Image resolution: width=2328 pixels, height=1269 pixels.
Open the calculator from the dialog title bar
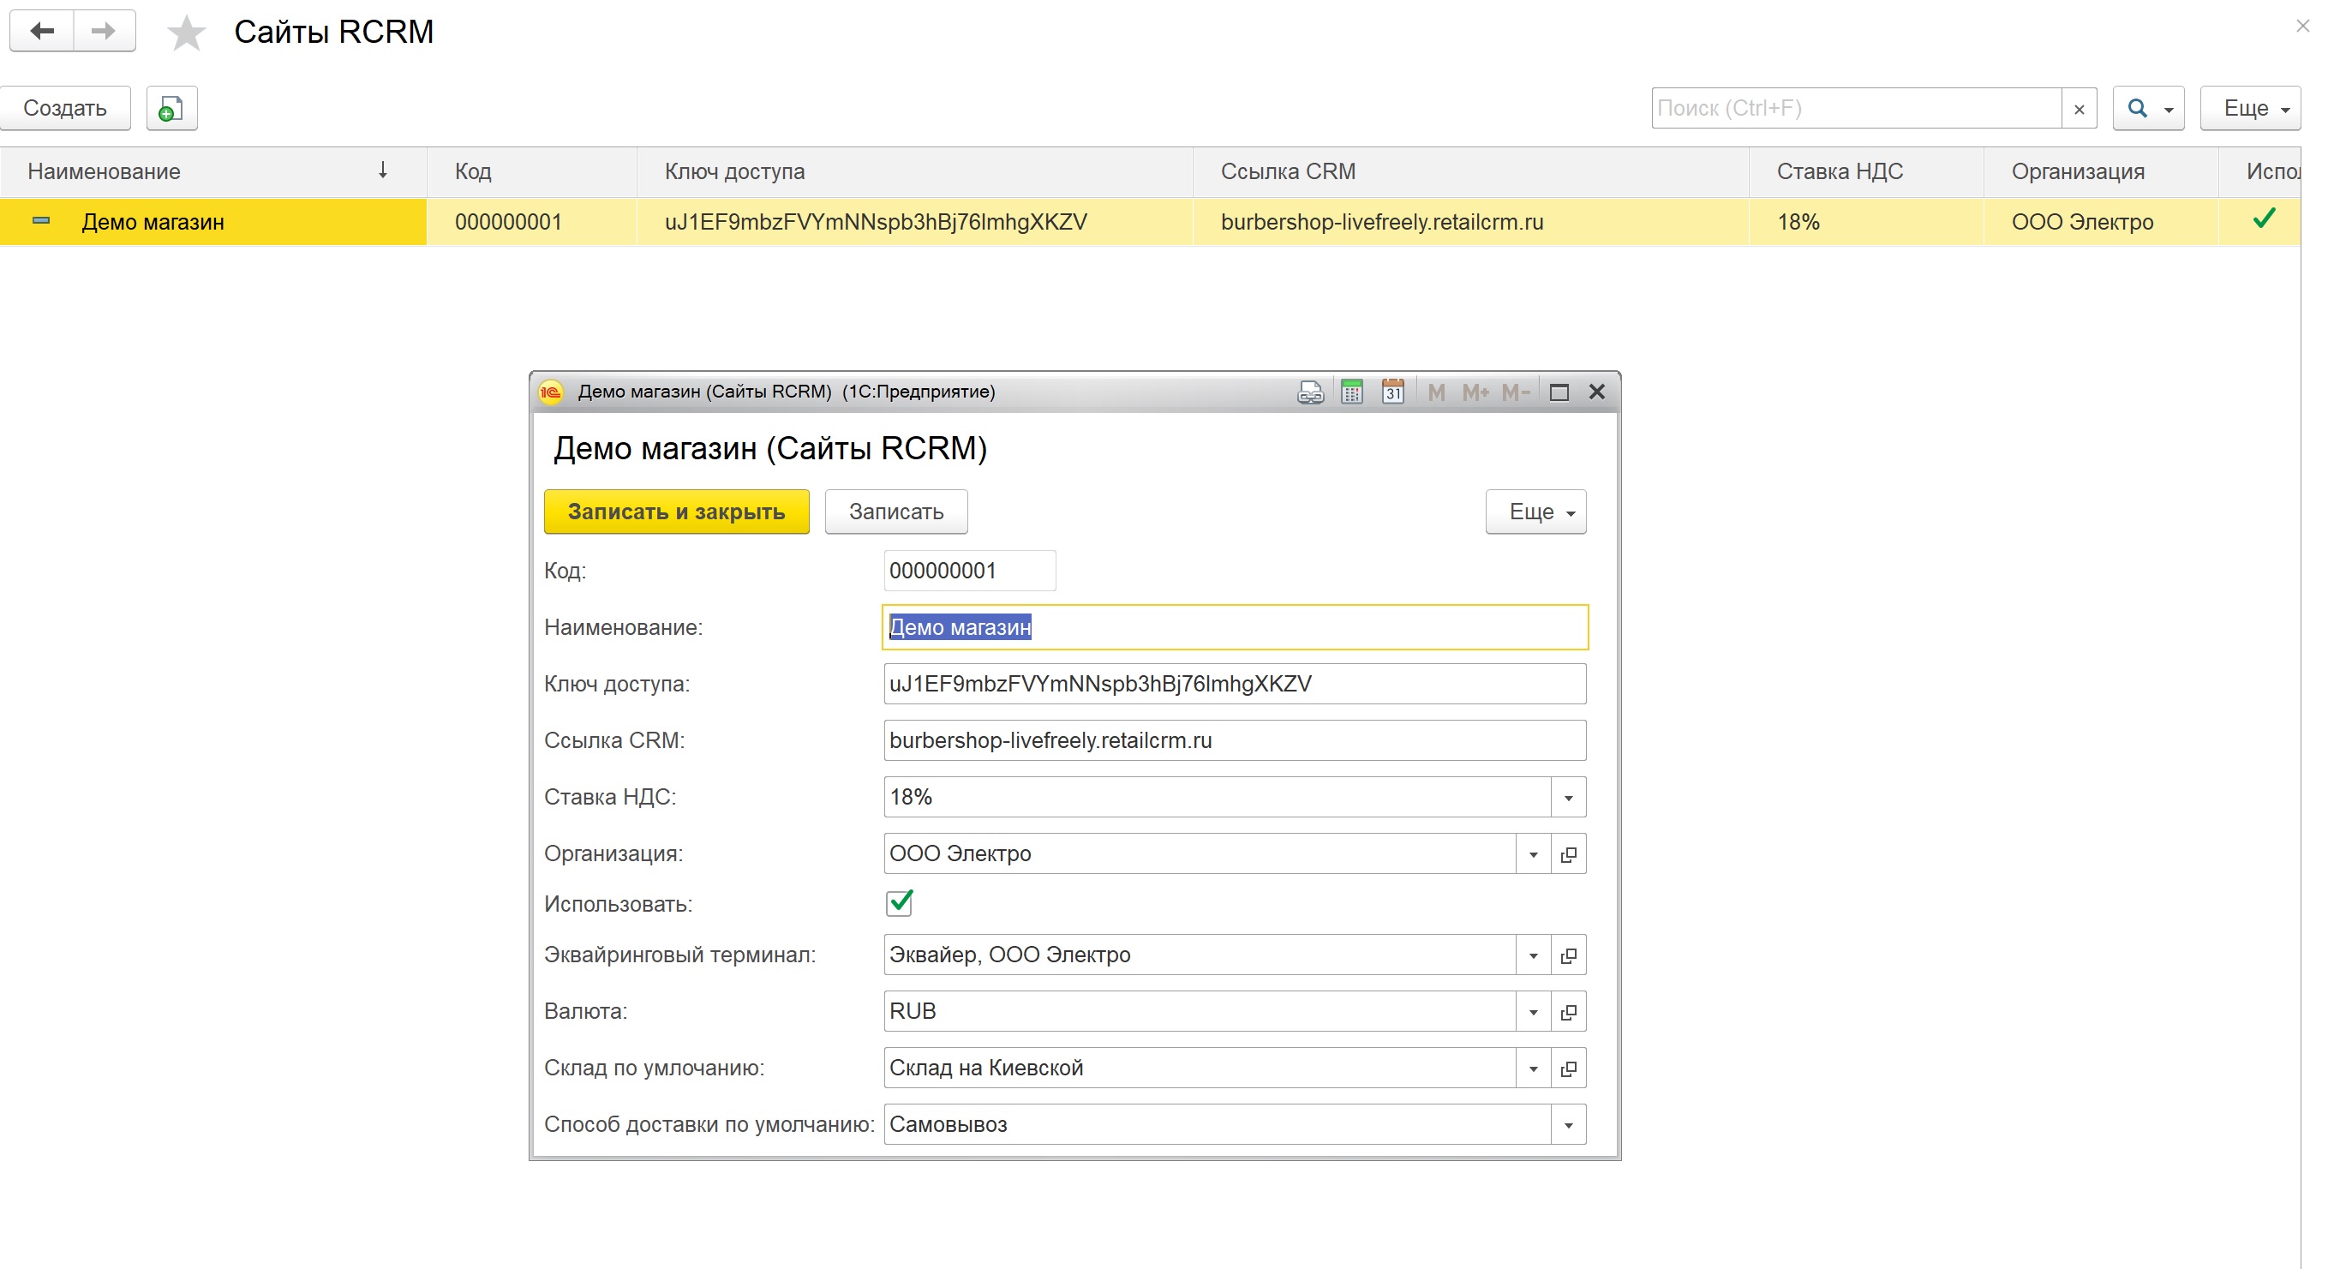tap(1352, 392)
